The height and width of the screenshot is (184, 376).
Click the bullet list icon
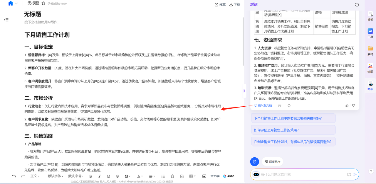coord(163,176)
